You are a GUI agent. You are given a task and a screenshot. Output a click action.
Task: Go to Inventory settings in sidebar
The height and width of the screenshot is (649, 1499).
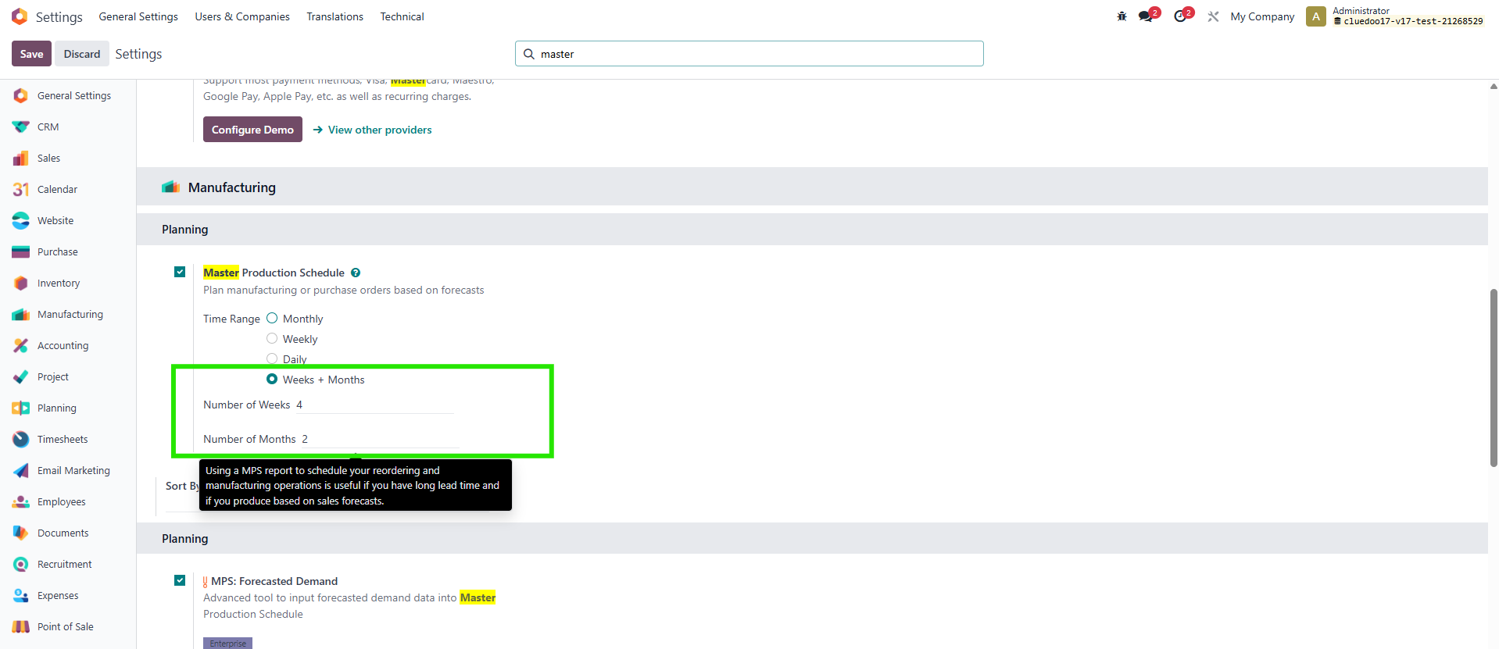point(58,283)
